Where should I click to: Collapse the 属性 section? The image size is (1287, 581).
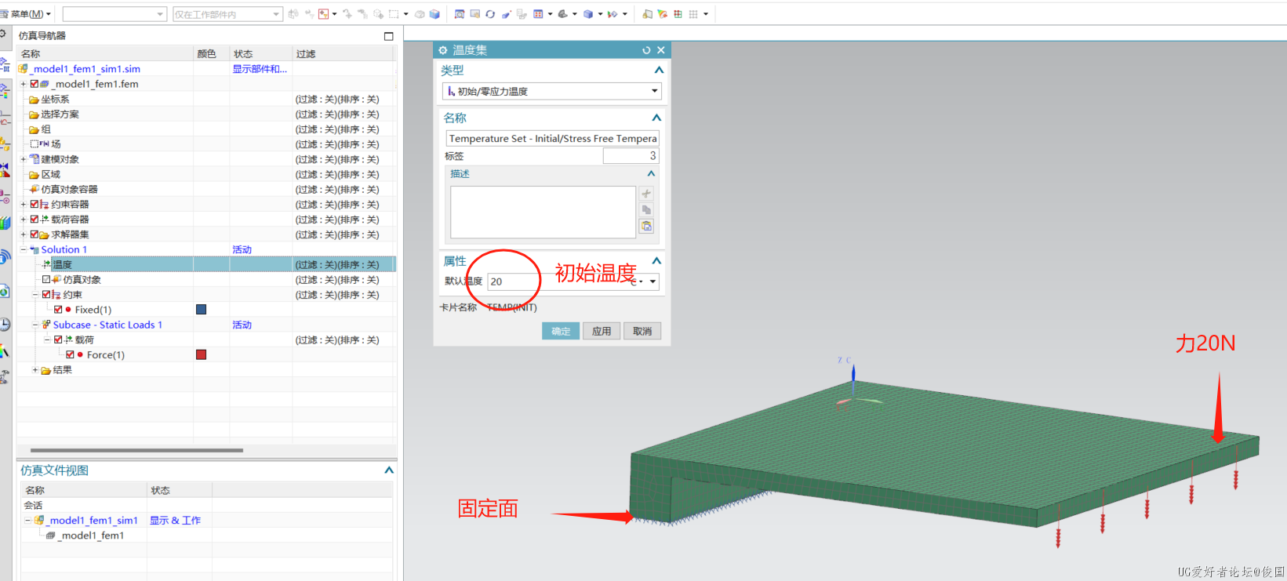(657, 260)
